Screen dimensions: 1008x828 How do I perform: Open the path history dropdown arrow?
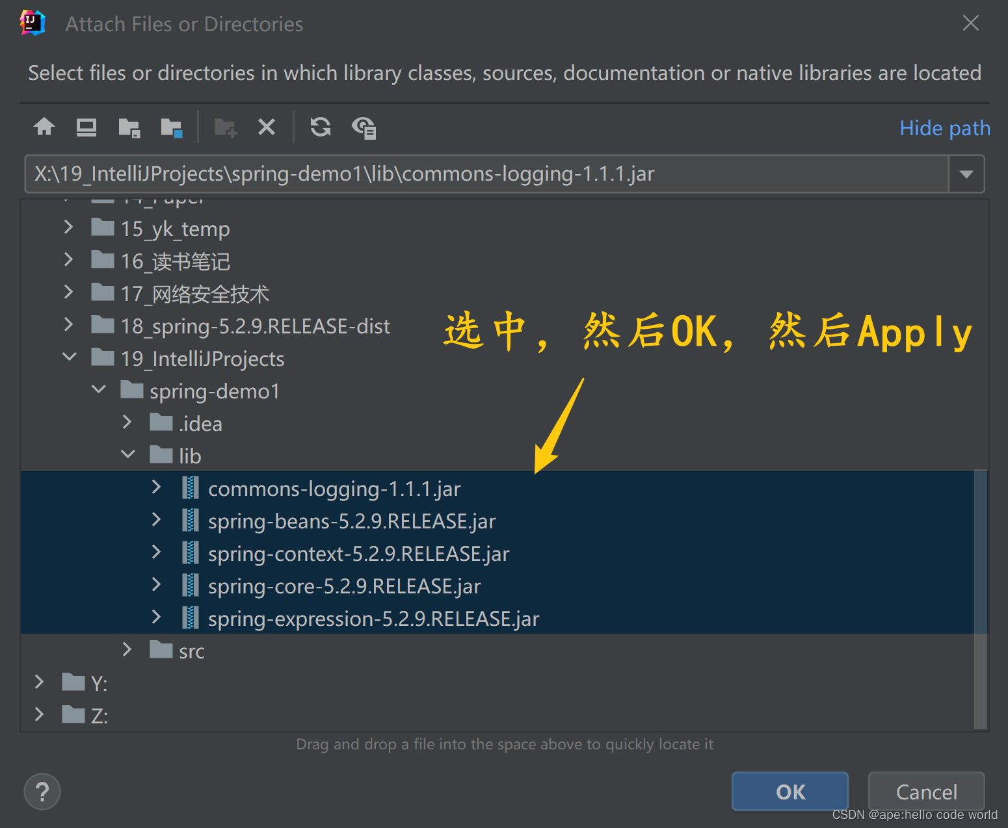pyautogui.click(x=966, y=174)
